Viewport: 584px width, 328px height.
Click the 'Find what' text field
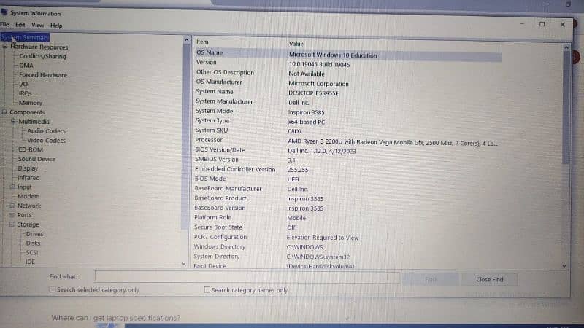247,278
